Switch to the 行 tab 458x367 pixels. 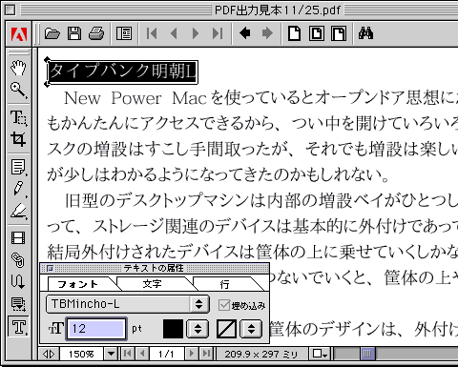pyautogui.click(x=224, y=284)
